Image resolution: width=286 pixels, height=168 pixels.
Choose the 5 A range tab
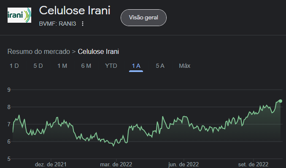point(160,66)
